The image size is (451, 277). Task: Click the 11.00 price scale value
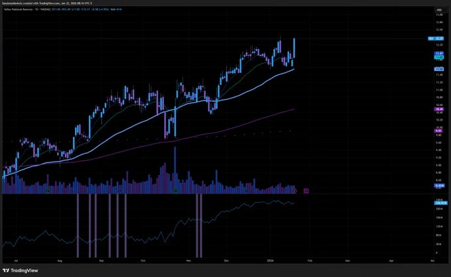pos(439,90)
